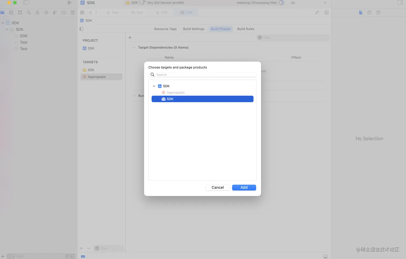Click the Name column header
This screenshot has height=259, width=406.
(x=169, y=57)
